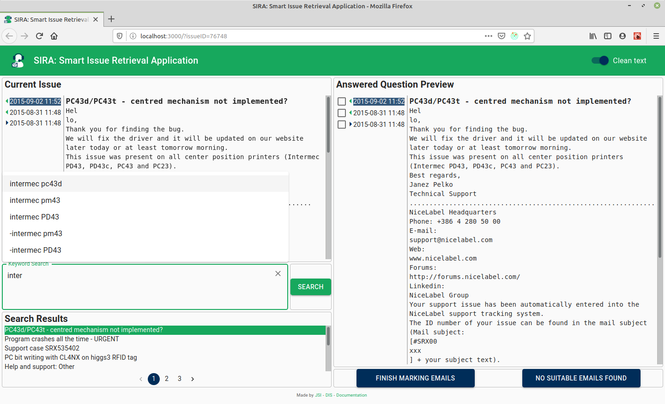
Task: Bookmark this page with the star icon
Action: click(527, 36)
